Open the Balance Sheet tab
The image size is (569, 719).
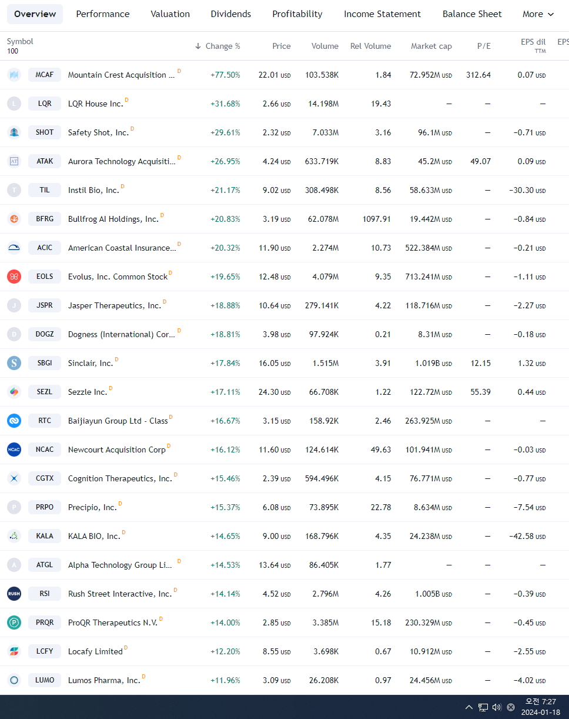coord(472,14)
